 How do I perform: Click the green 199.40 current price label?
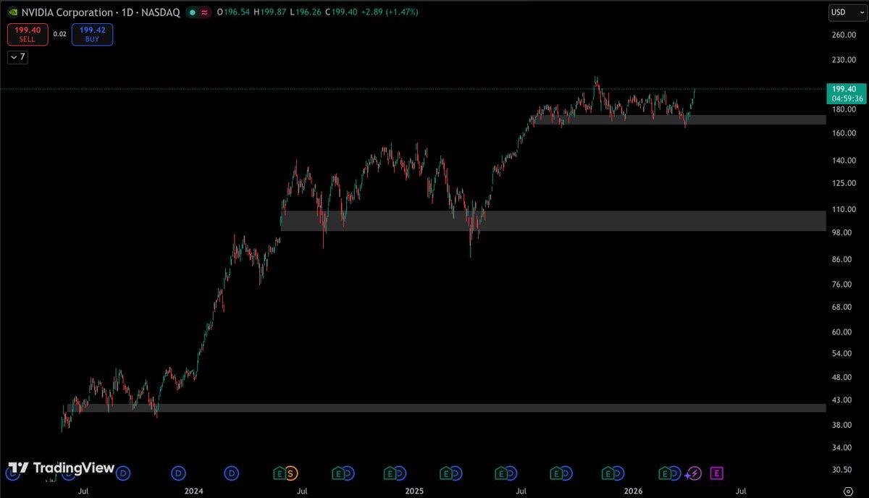(845, 93)
